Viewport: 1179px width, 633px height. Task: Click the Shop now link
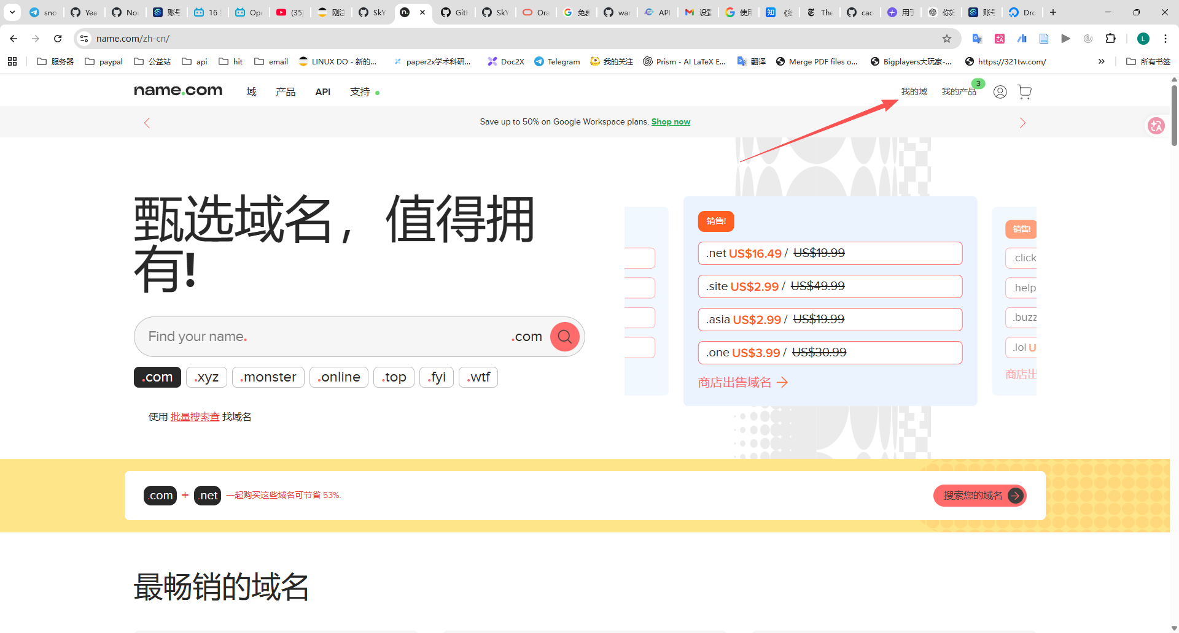(x=671, y=122)
